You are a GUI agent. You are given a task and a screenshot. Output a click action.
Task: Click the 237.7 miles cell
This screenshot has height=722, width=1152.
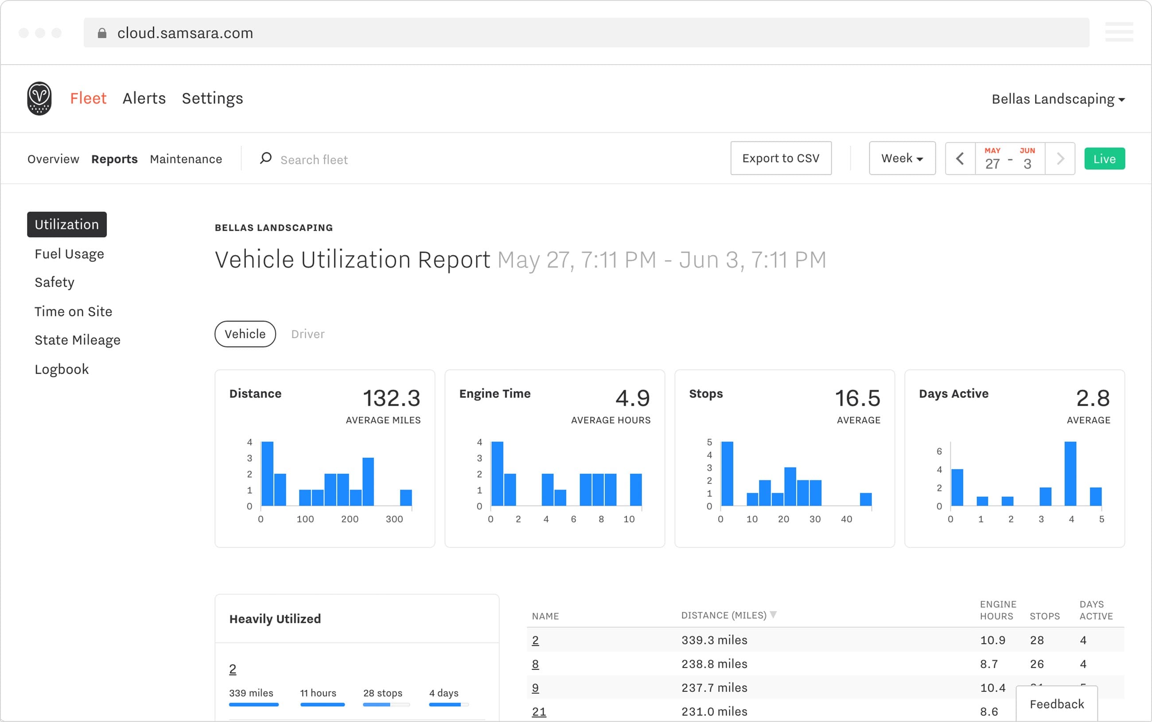click(x=714, y=687)
